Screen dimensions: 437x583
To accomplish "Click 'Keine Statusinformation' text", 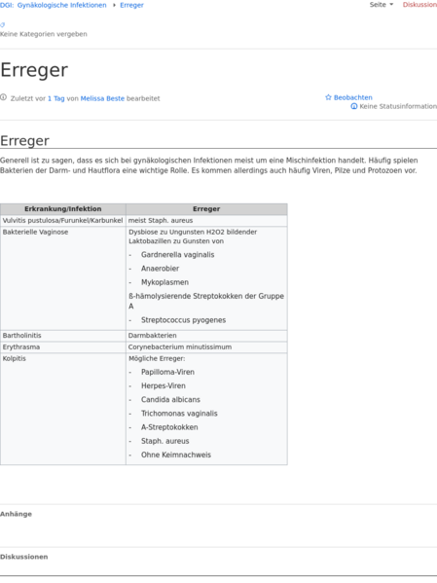I will pyautogui.click(x=398, y=106).
